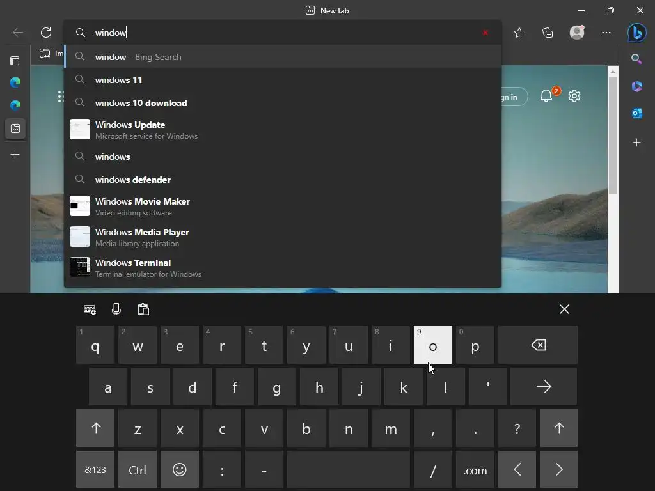Tap the left cursor arrow key
Viewport: 655px width, 491px height.
pos(517,469)
